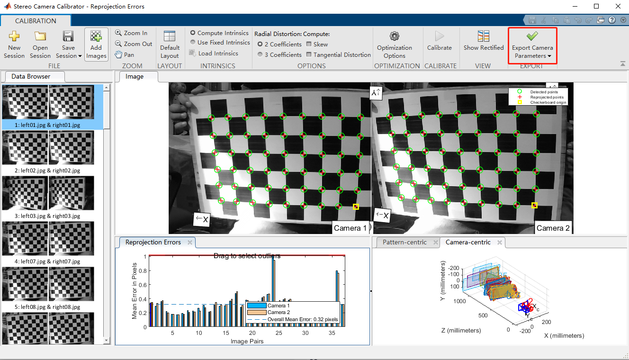This screenshot has height=360, width=629.
Task: Click the Overall Mean Error legend entry
Action: [293, 319]
